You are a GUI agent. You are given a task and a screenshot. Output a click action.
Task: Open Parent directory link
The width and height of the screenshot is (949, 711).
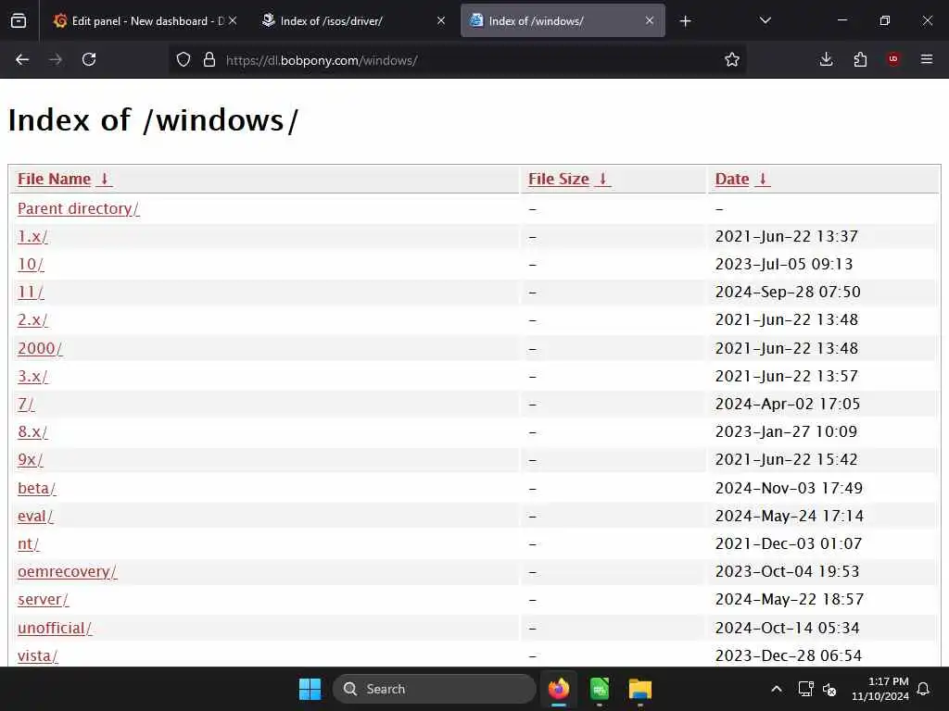point(78,208)
